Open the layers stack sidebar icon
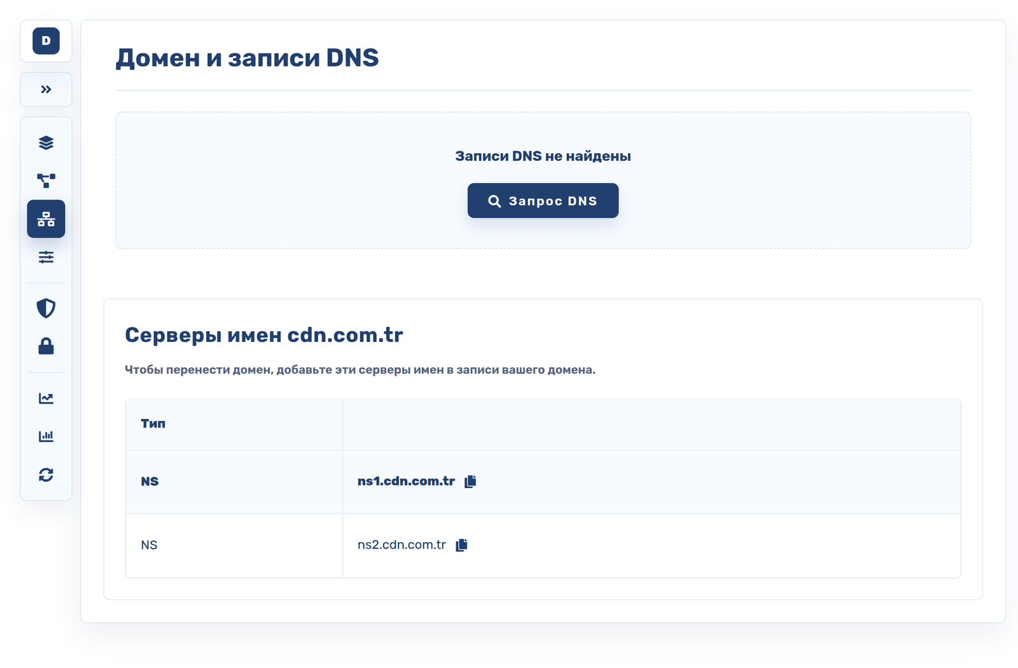 46,143
